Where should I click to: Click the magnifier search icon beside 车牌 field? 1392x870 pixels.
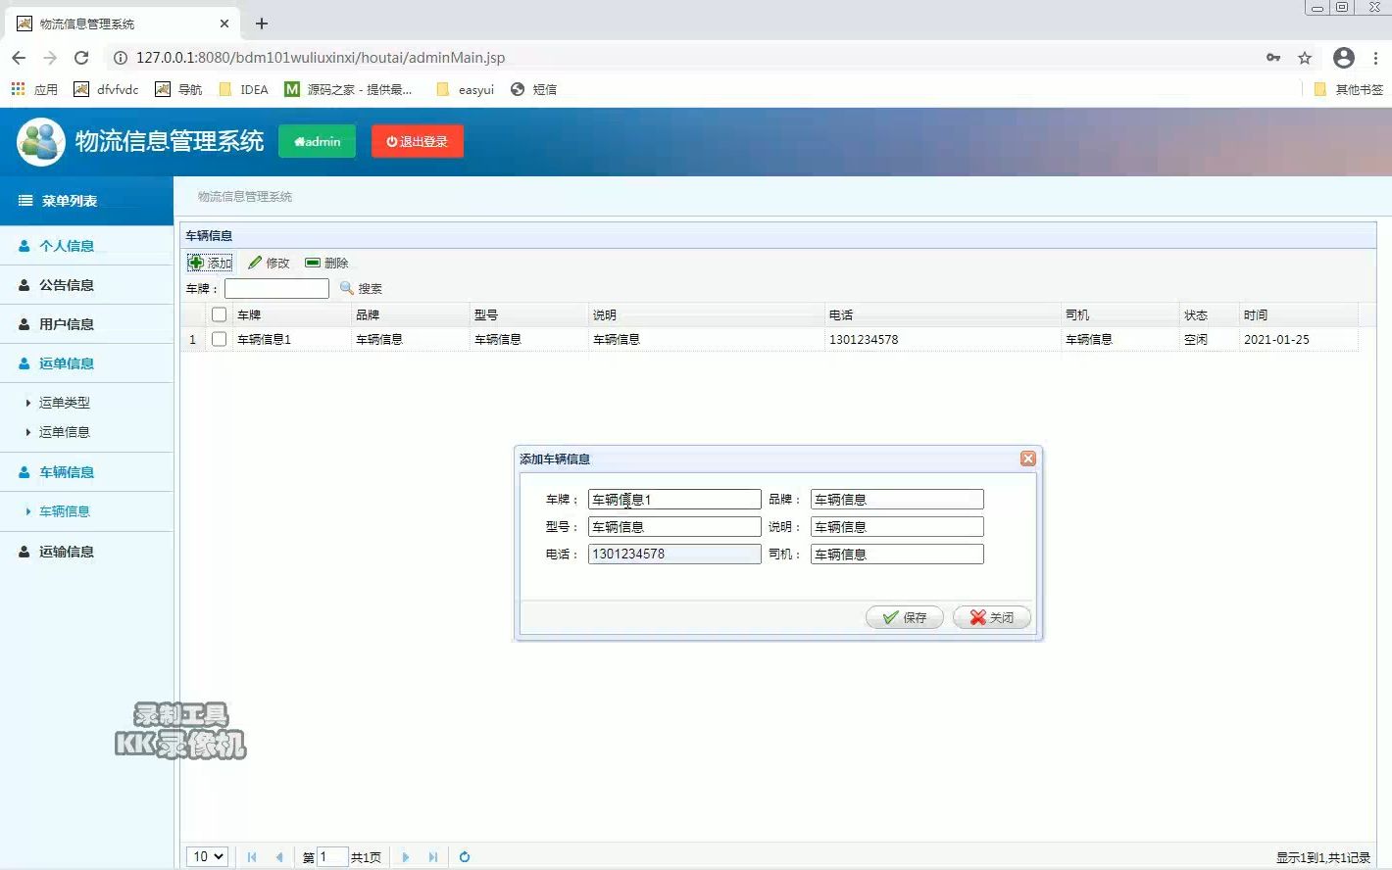click(x=345, y=287)
